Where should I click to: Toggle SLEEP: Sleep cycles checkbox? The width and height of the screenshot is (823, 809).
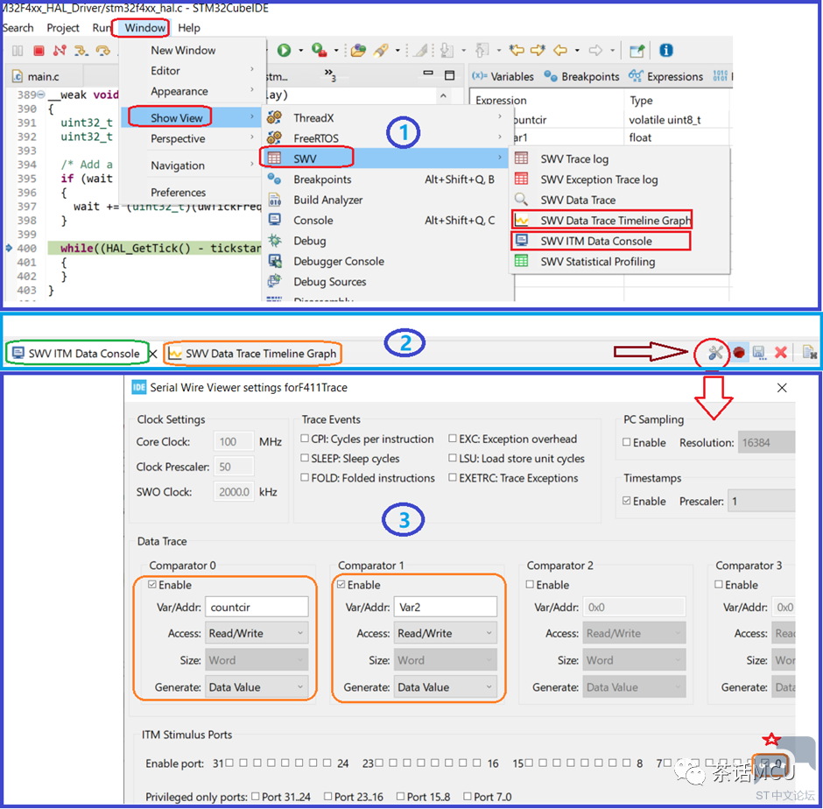click(305, 458)
